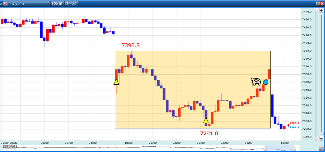
Task: Click the red 7295.2 ask price label
Action: pyautogui.click(x=294, y=123)
